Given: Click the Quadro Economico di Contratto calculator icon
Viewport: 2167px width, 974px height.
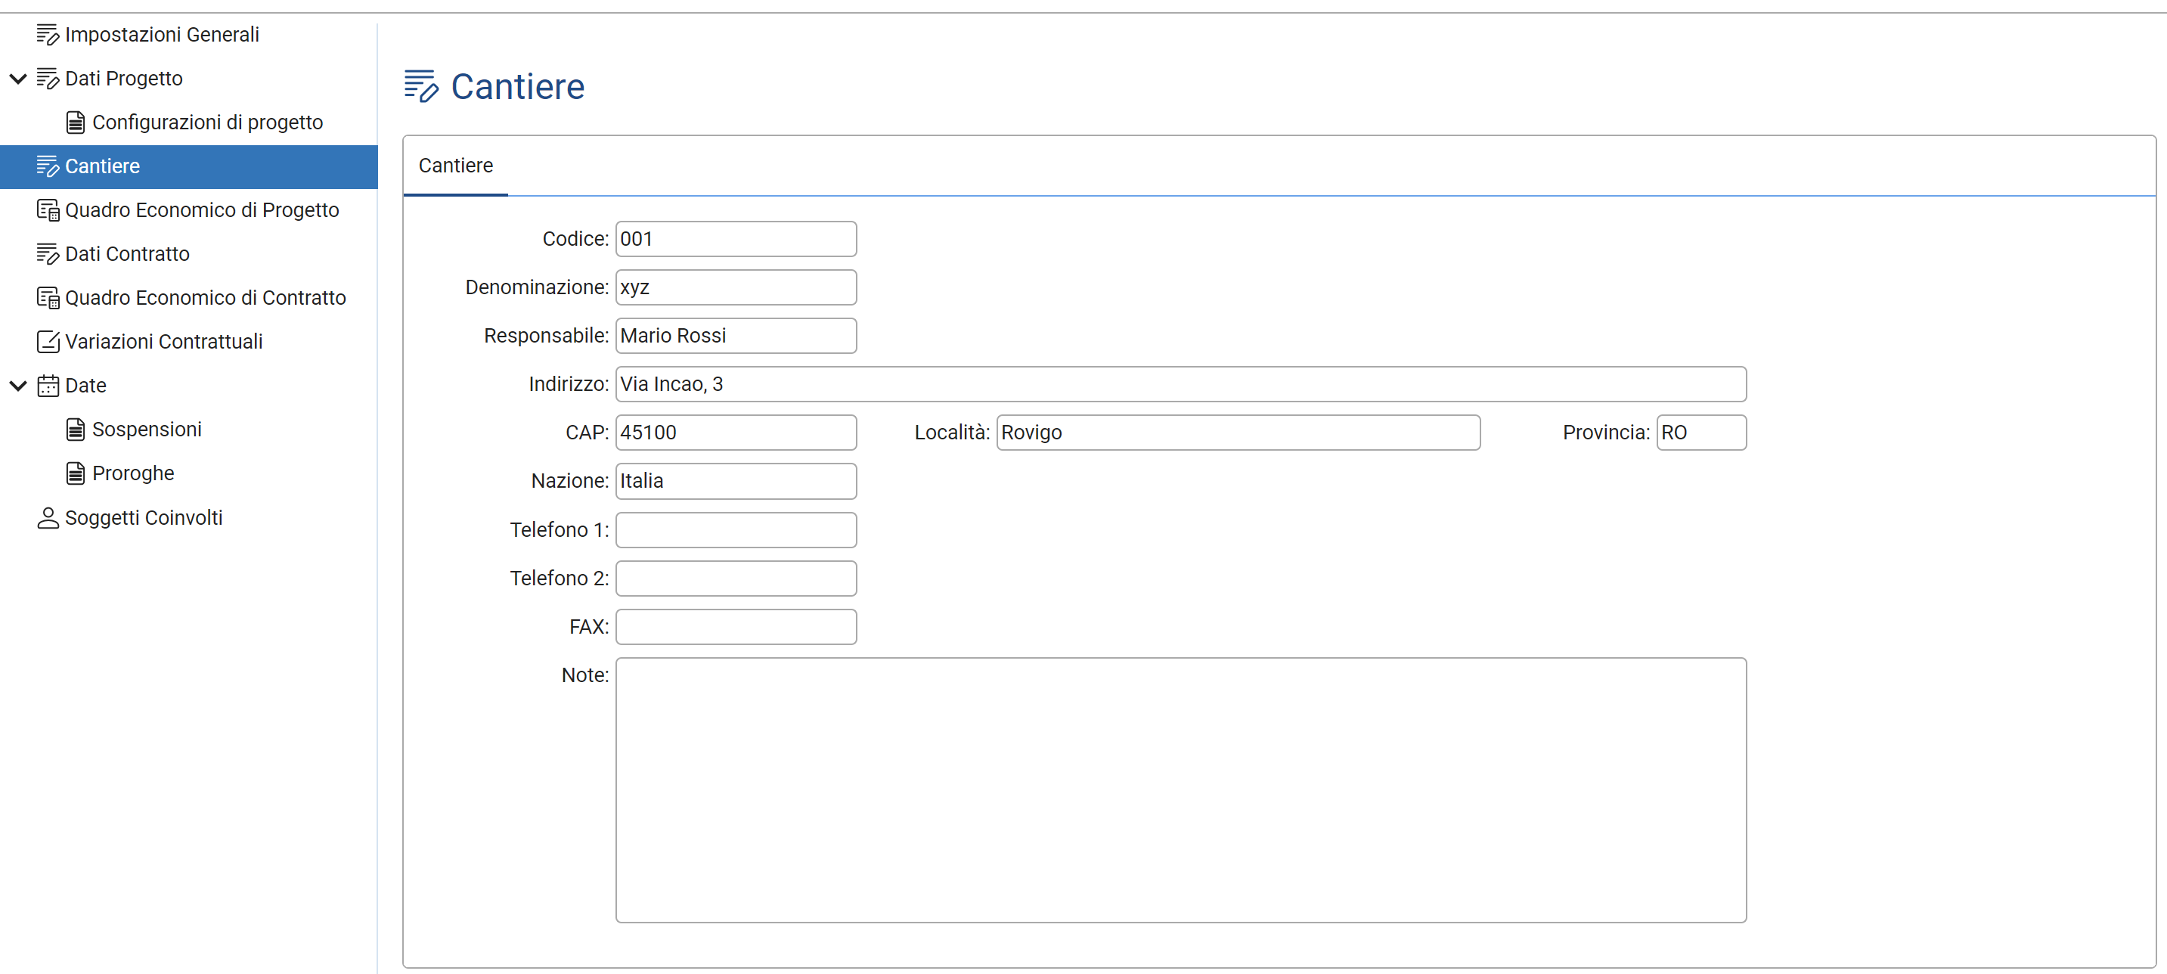Looking at the screenshot, I should pos(47,298).
